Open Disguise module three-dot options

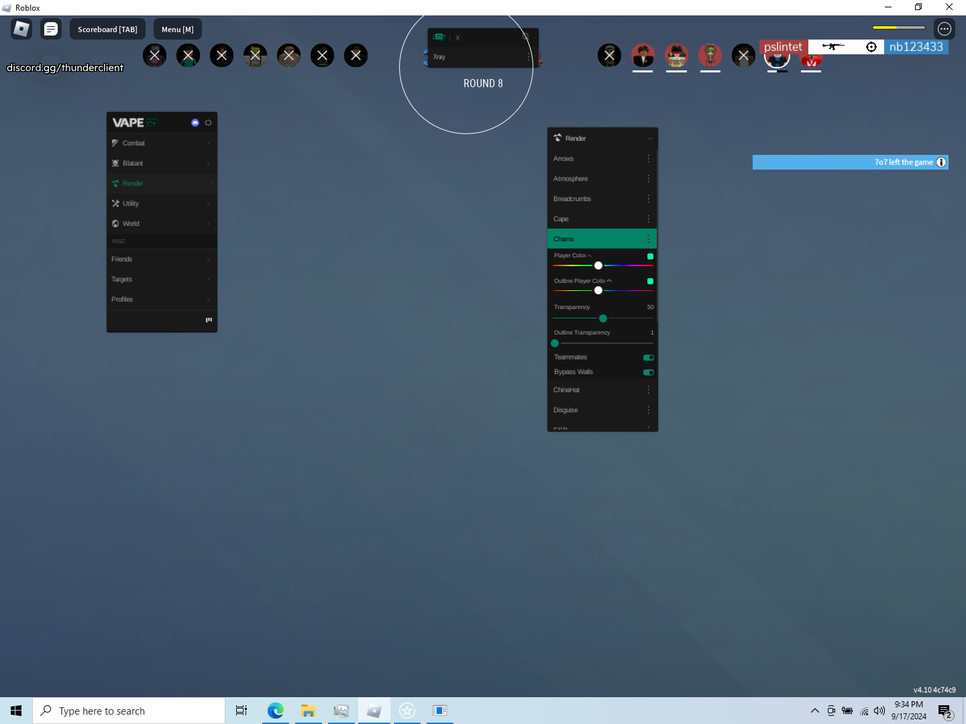coord(648,410)
